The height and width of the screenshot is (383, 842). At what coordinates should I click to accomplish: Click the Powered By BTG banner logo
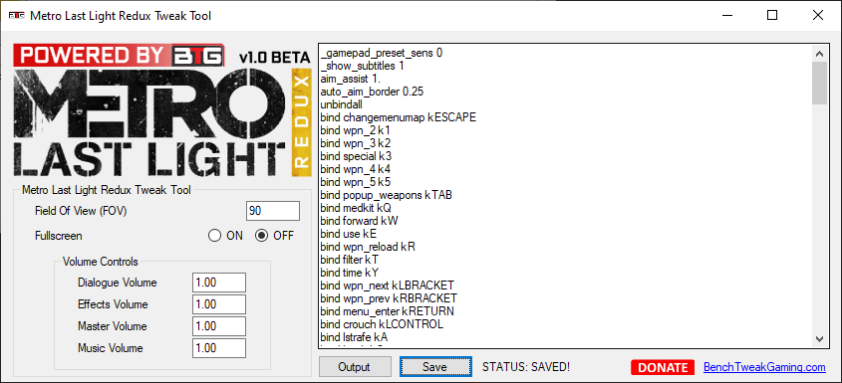(x=120, y=56)
